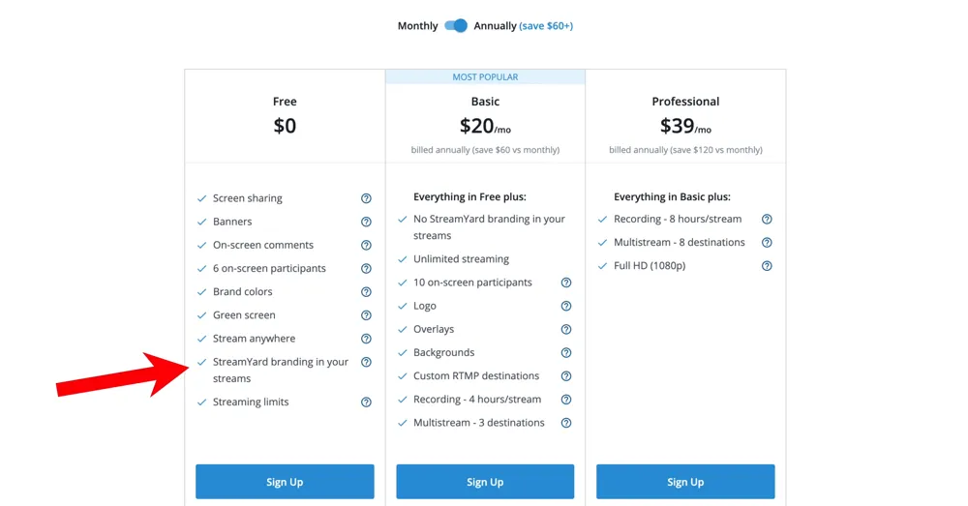Click help icon next to Overlays

566,330
